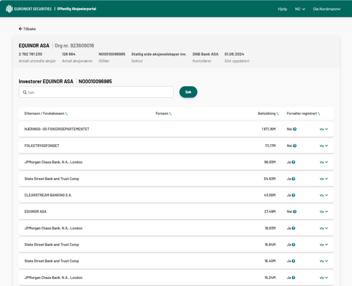Screen dimensions: 352x286
Task: Click the Etternavn / Foretaksnavn column header
Action: (45, 113)
